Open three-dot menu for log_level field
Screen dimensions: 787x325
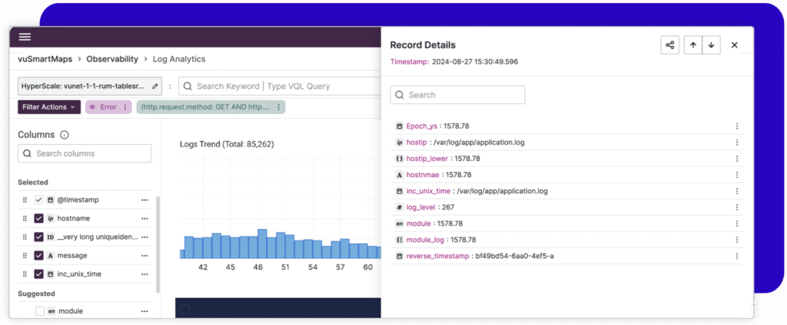tap(736, 207)
